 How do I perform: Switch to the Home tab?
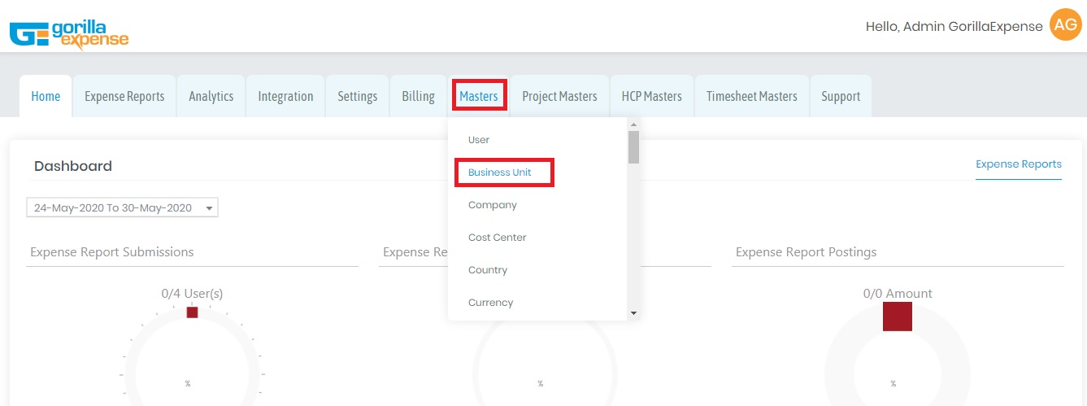[46, 96]
